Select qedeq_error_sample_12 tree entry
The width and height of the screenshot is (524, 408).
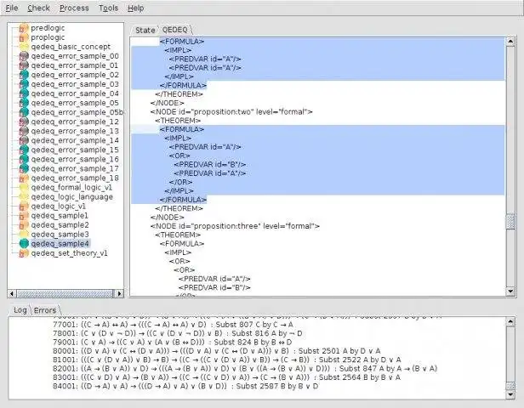(75, 122)
